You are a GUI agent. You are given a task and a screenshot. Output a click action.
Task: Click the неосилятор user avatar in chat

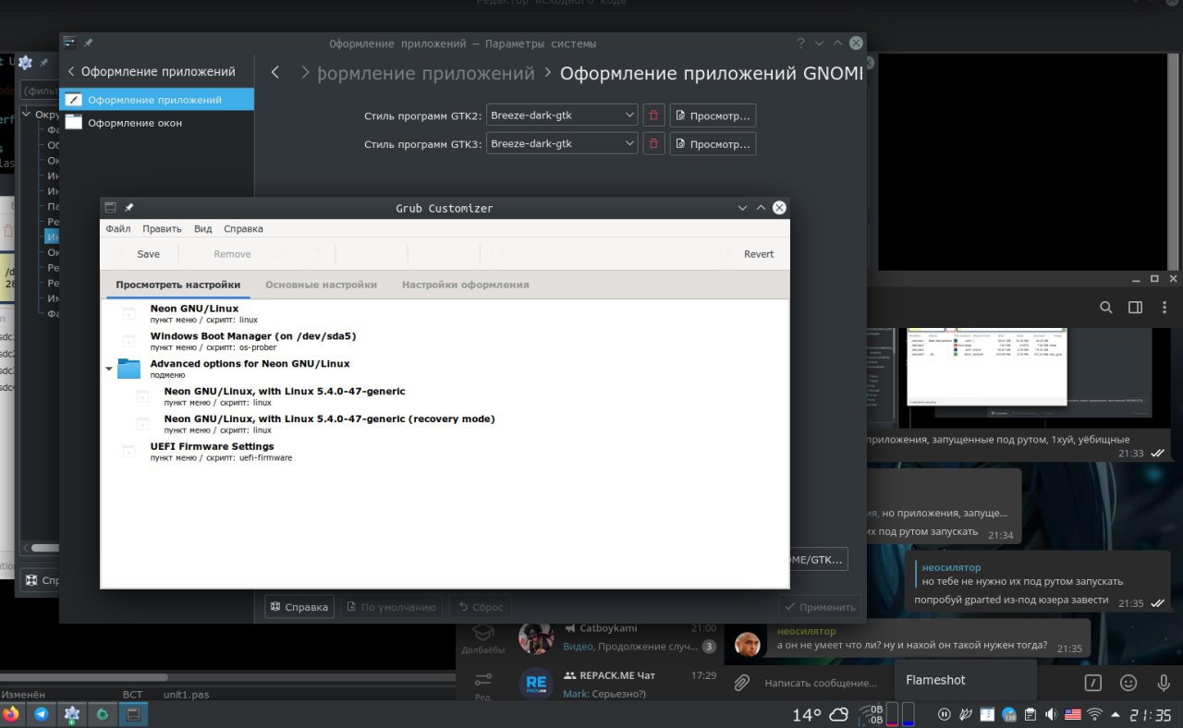[747, 643]
